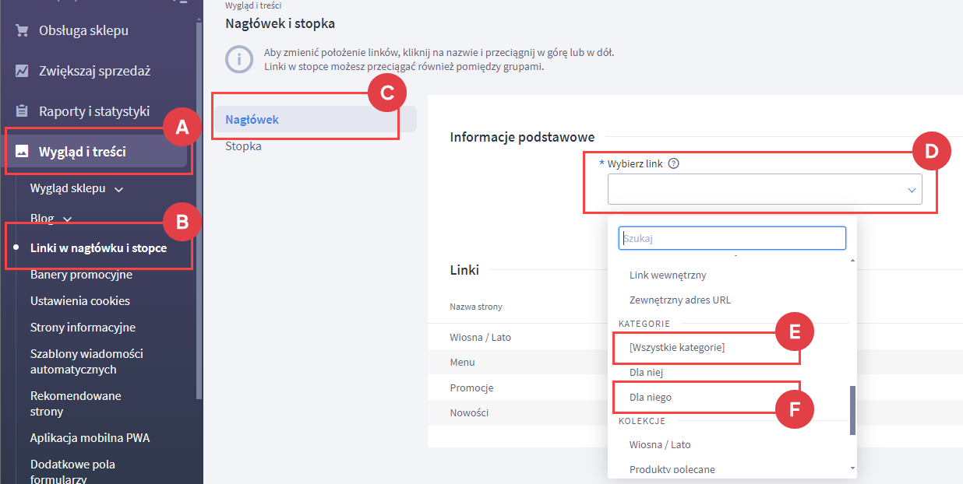This screenshot has height=484, width=963.
Task: Select the Nagłówek tab
Action: coord(252,120)
